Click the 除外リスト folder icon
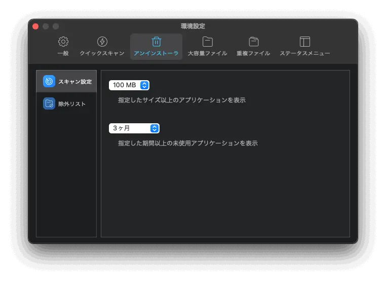Image resolution: width=386 pixels, height=281 pixels. coord(49,103)
